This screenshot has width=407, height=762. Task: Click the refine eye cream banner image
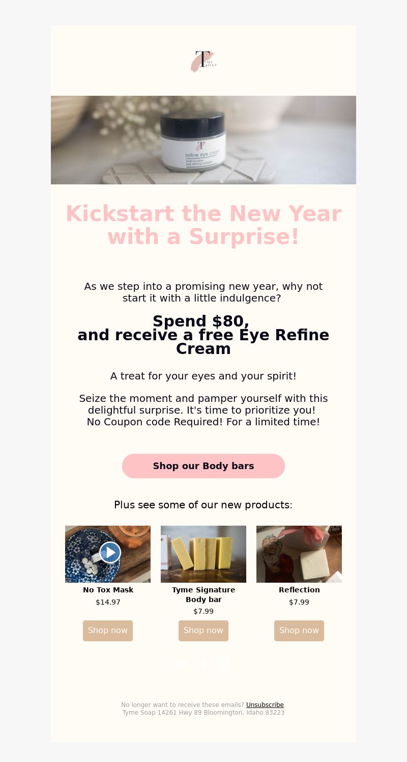pyautogui.click(x=203, y=140)
